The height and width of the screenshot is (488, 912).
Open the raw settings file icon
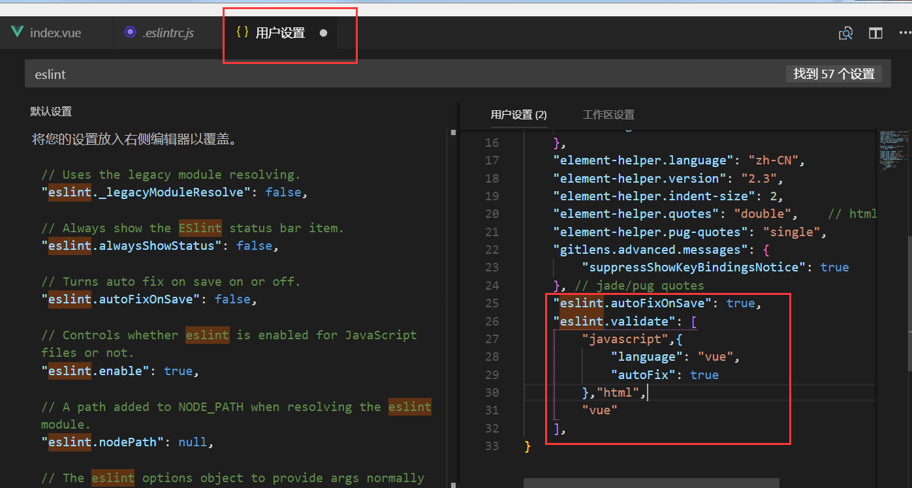point(845,33)
